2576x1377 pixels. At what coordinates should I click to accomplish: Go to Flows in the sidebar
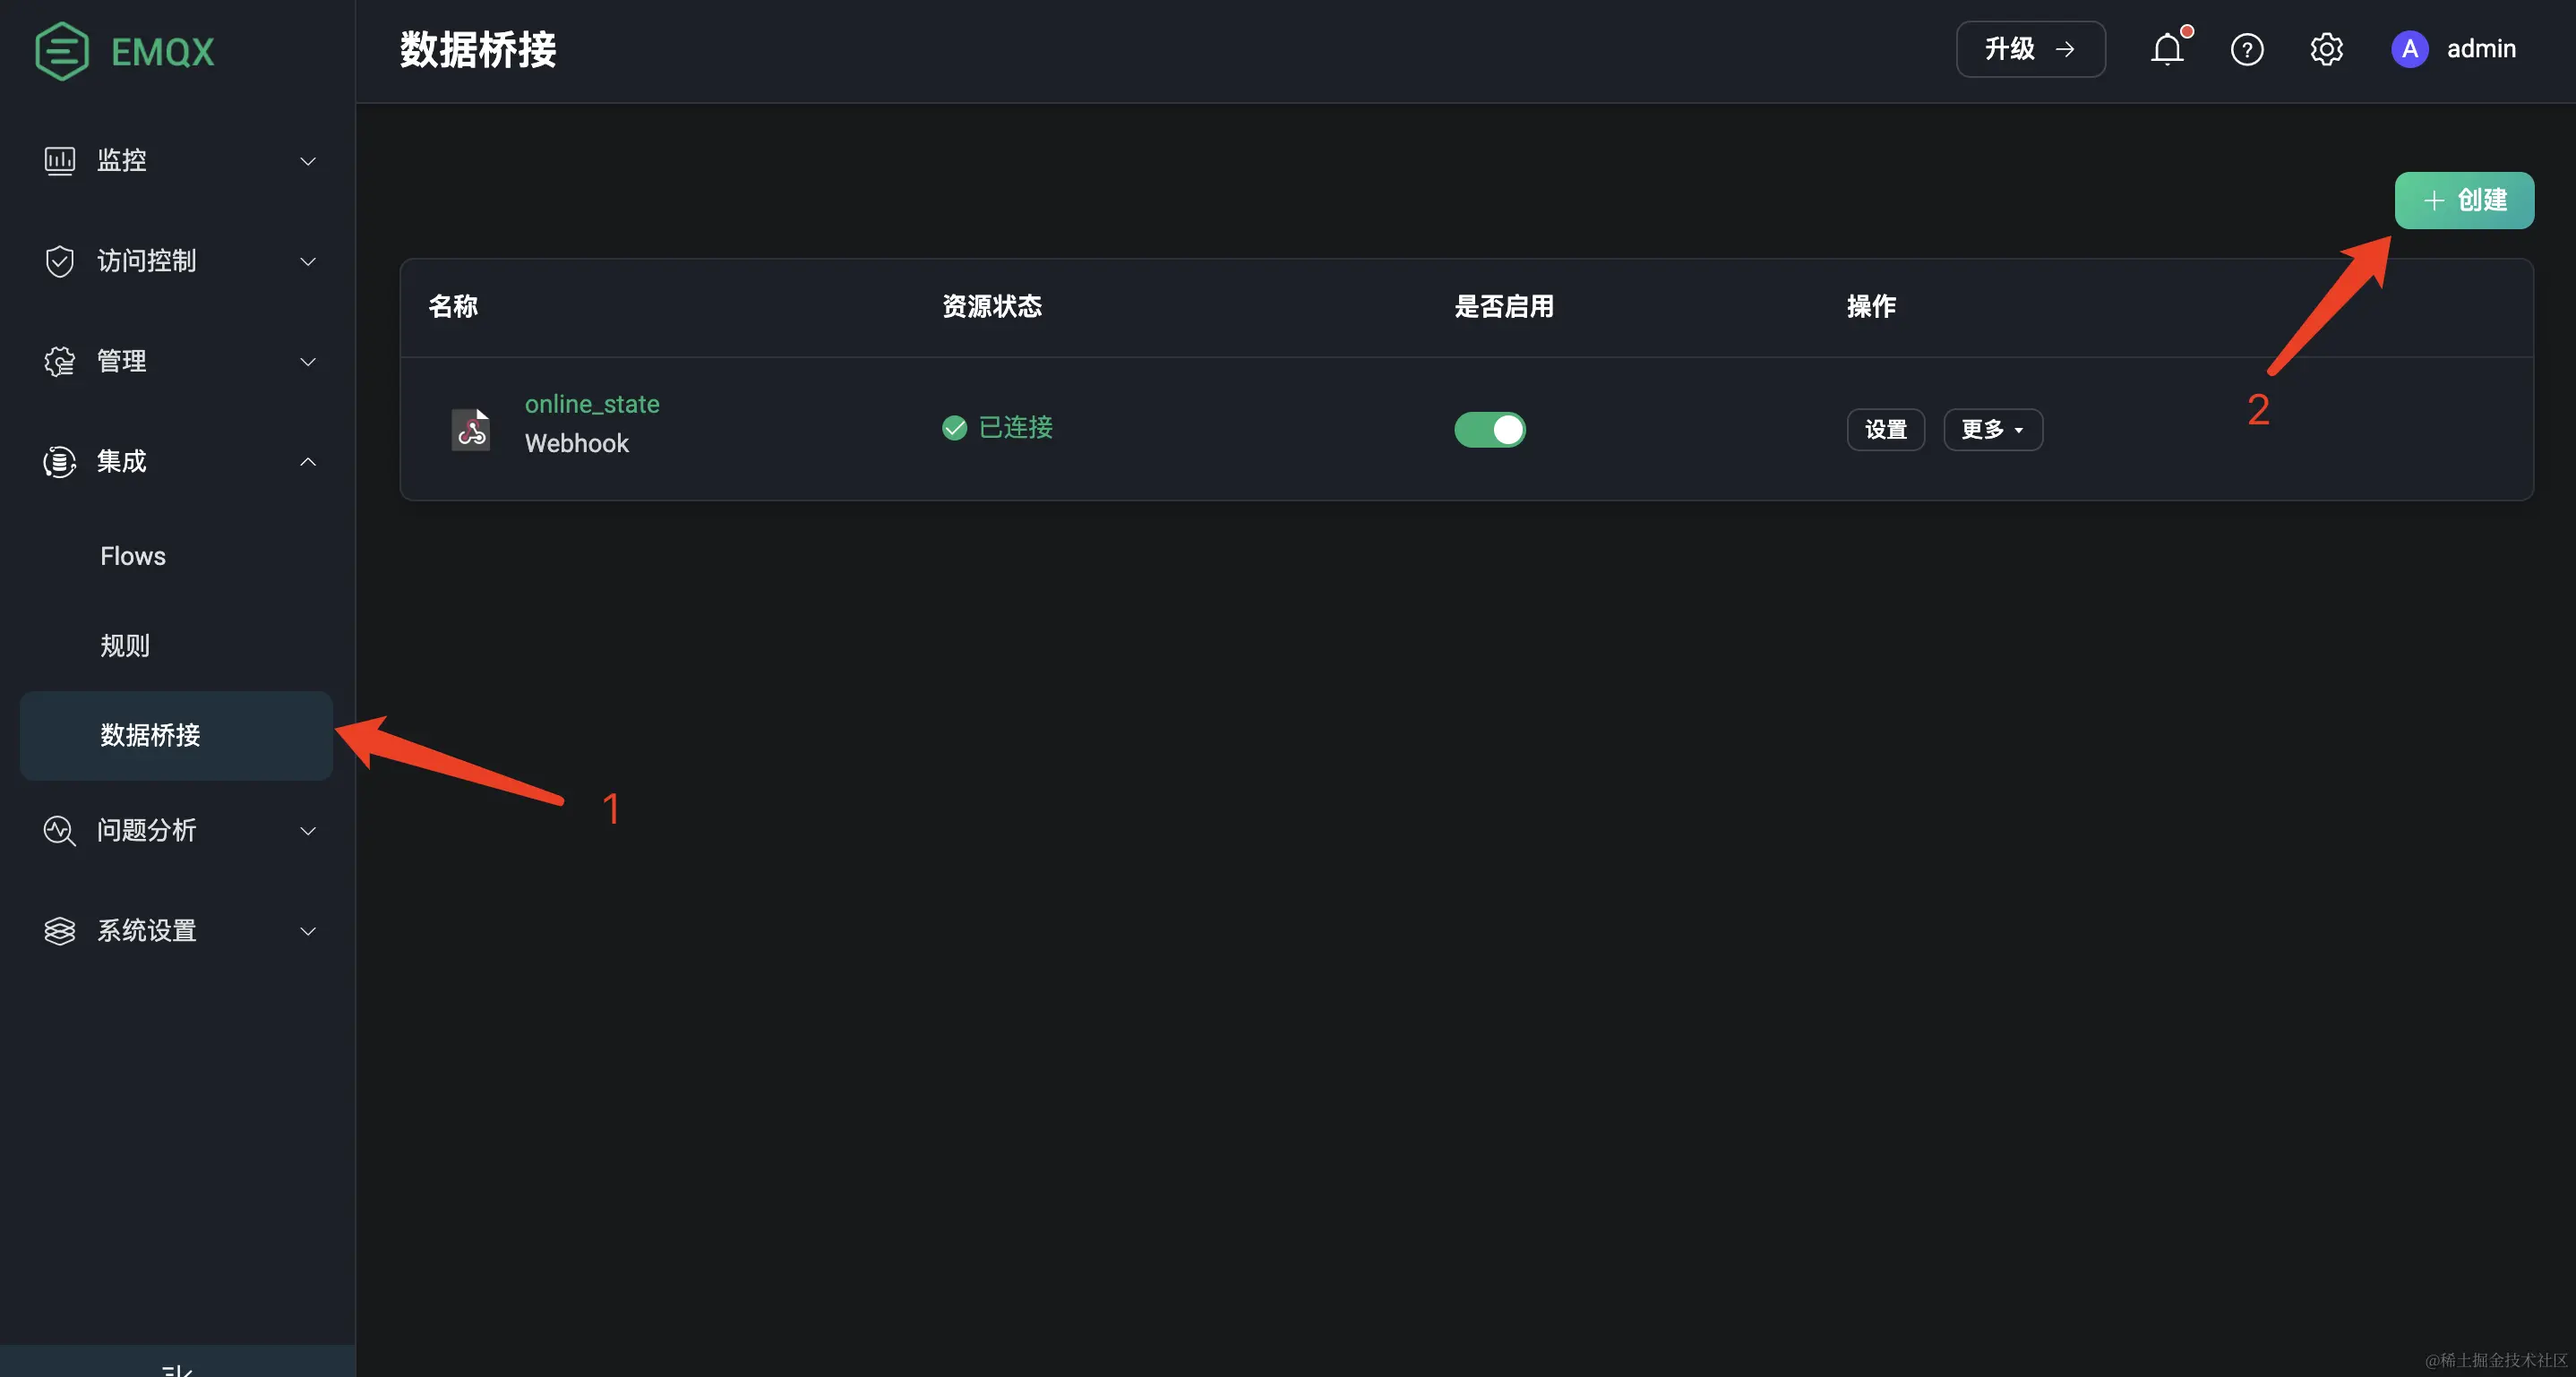click(x=133, y=557)
